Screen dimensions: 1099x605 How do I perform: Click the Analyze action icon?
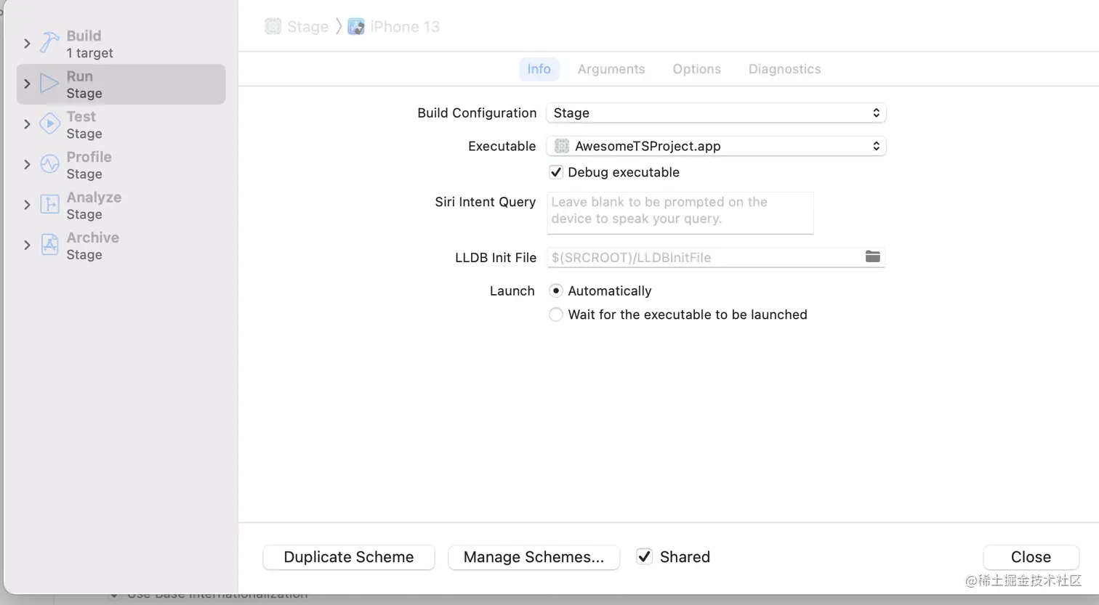(x=49, y=205)
